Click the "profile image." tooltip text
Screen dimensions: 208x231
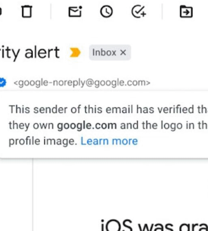[x=43, y=141]
